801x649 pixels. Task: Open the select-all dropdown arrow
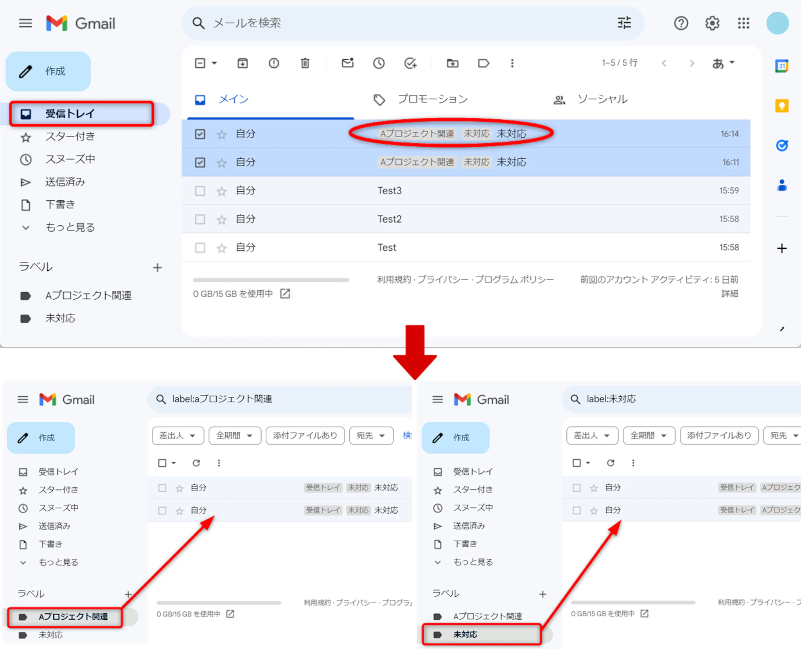pos(214,63)
